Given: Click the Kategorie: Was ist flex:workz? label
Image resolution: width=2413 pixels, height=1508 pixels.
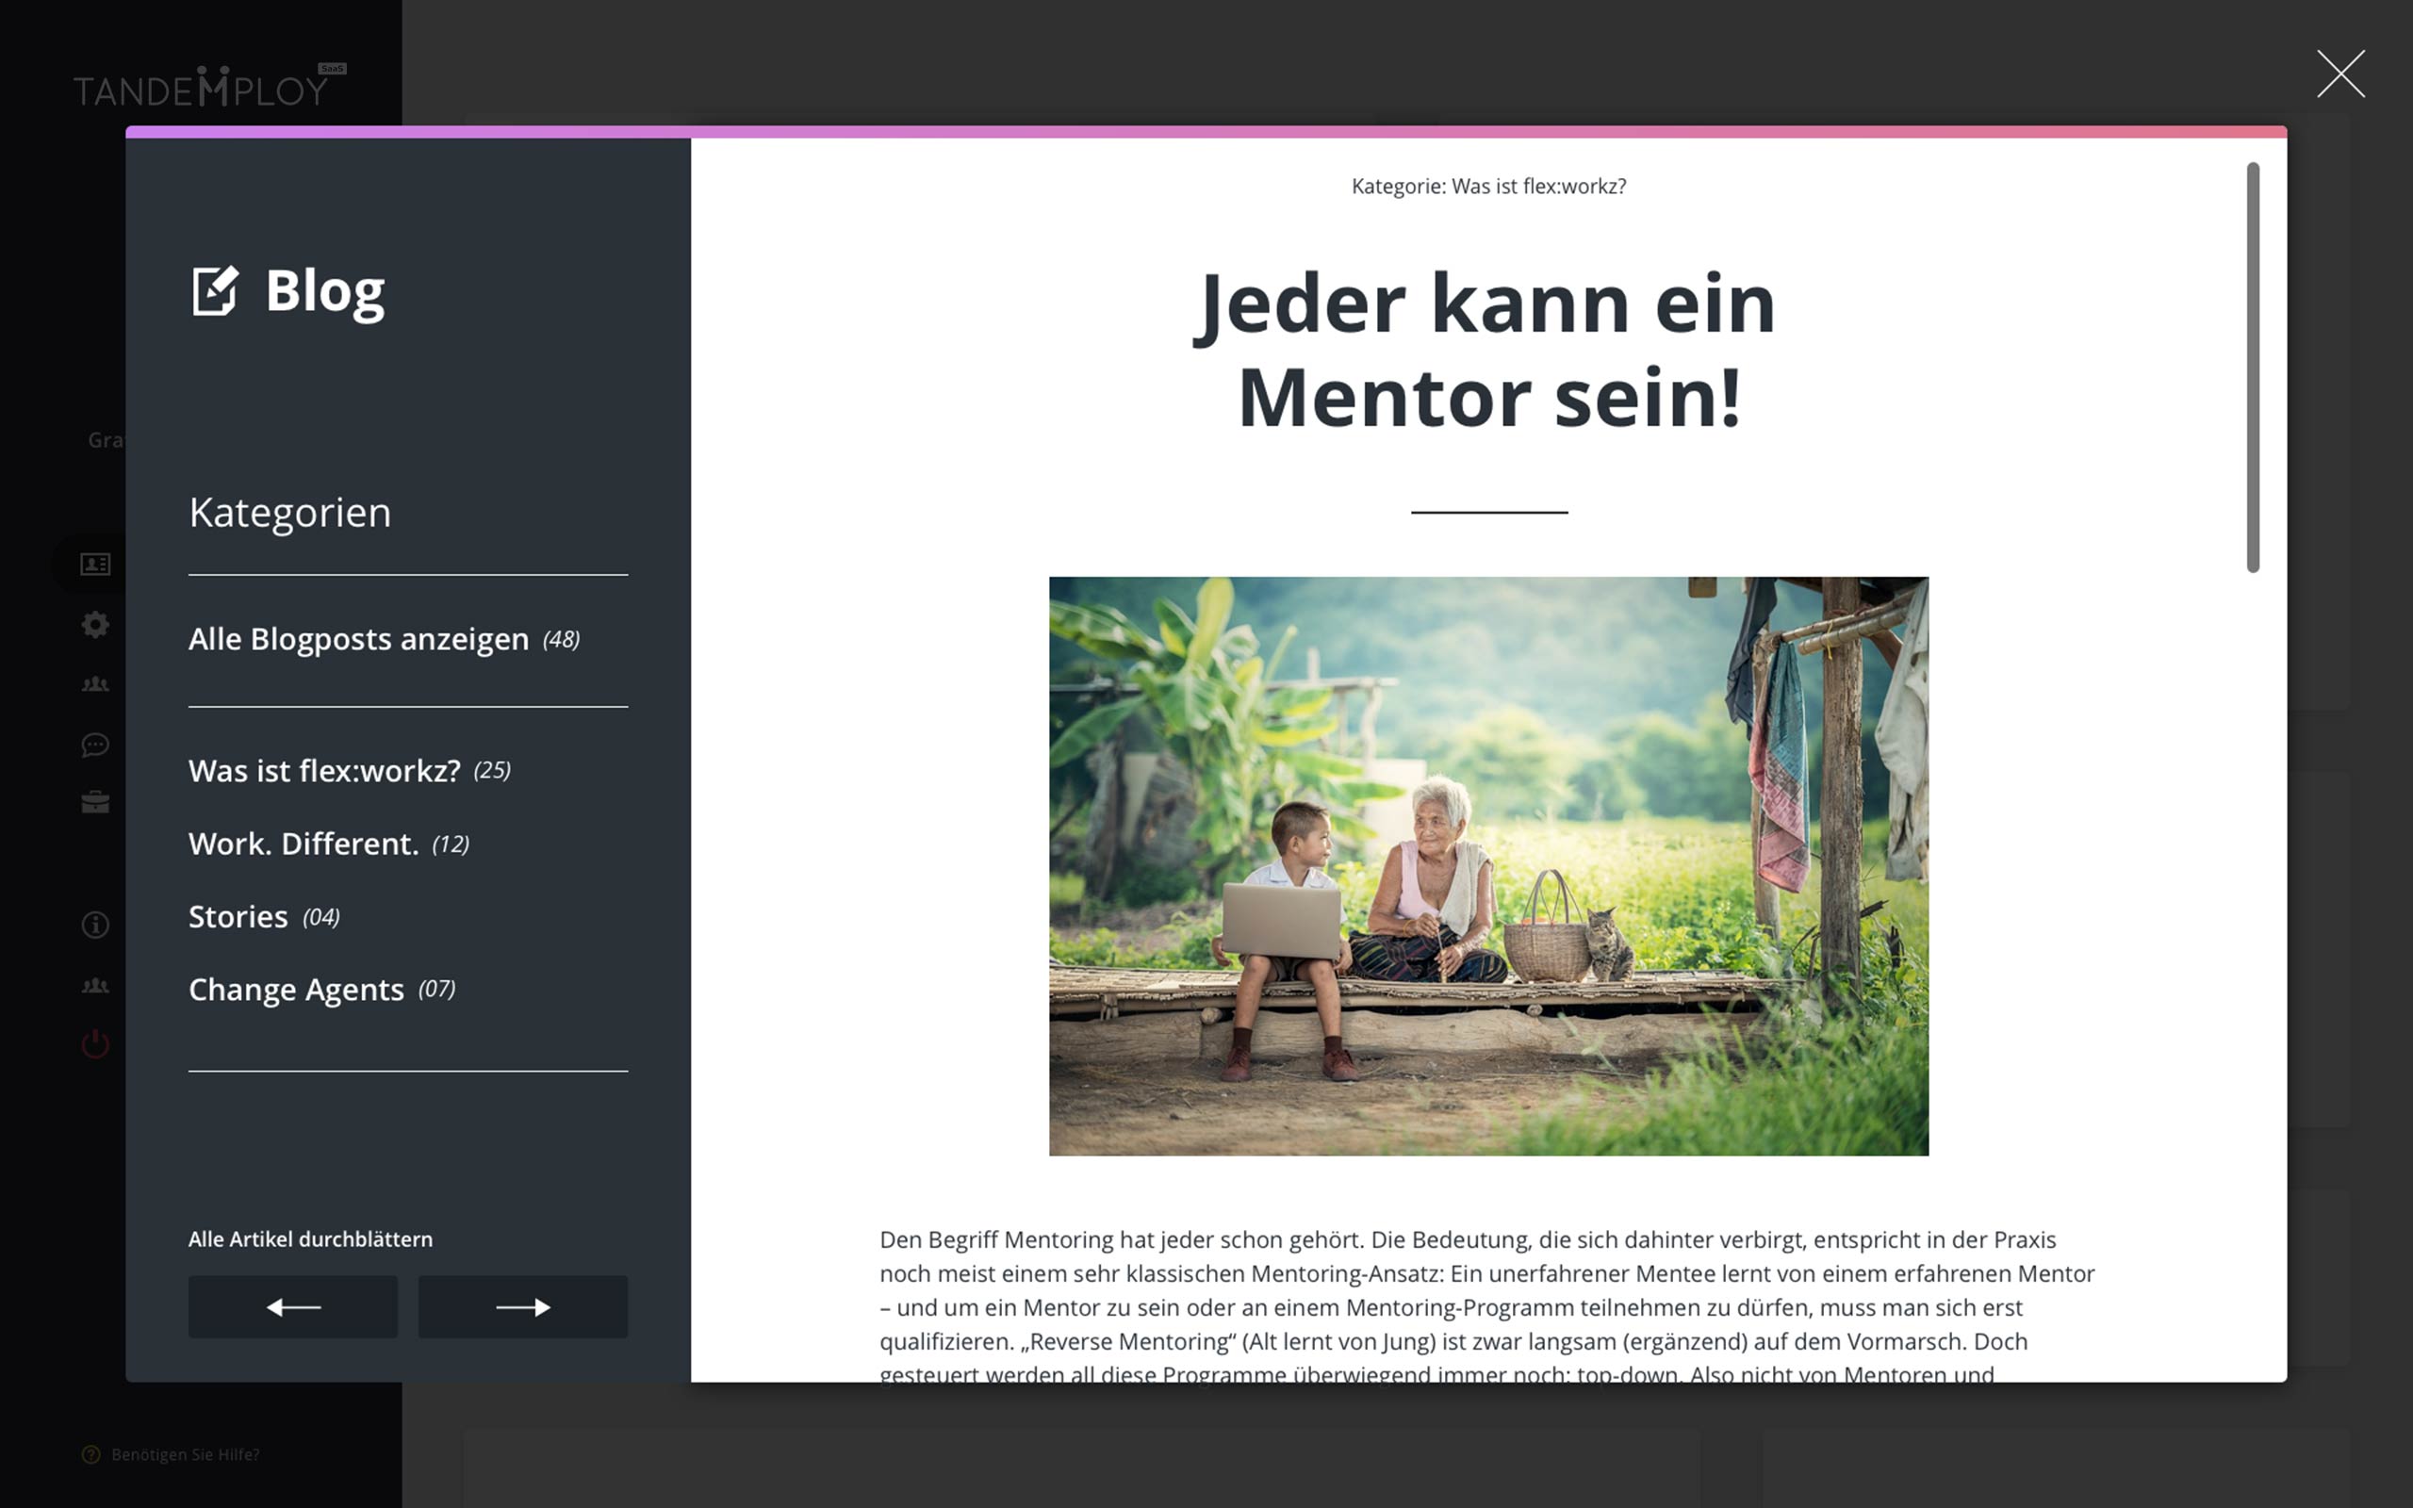Looking at the screenshot, I should 1488,187.
